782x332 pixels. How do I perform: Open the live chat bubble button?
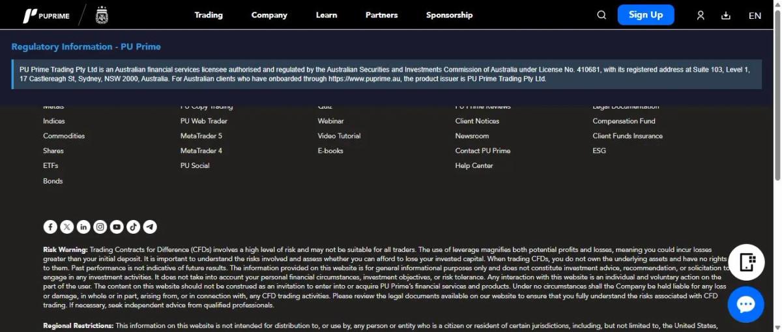[x=746, y=304]
